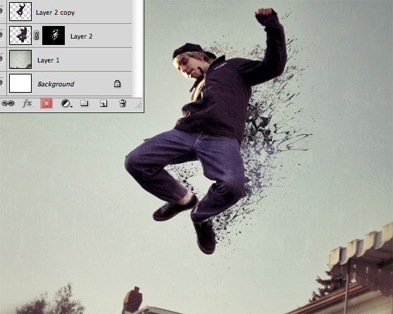
Task: Delete layer with trash icon
Action: 123,103
